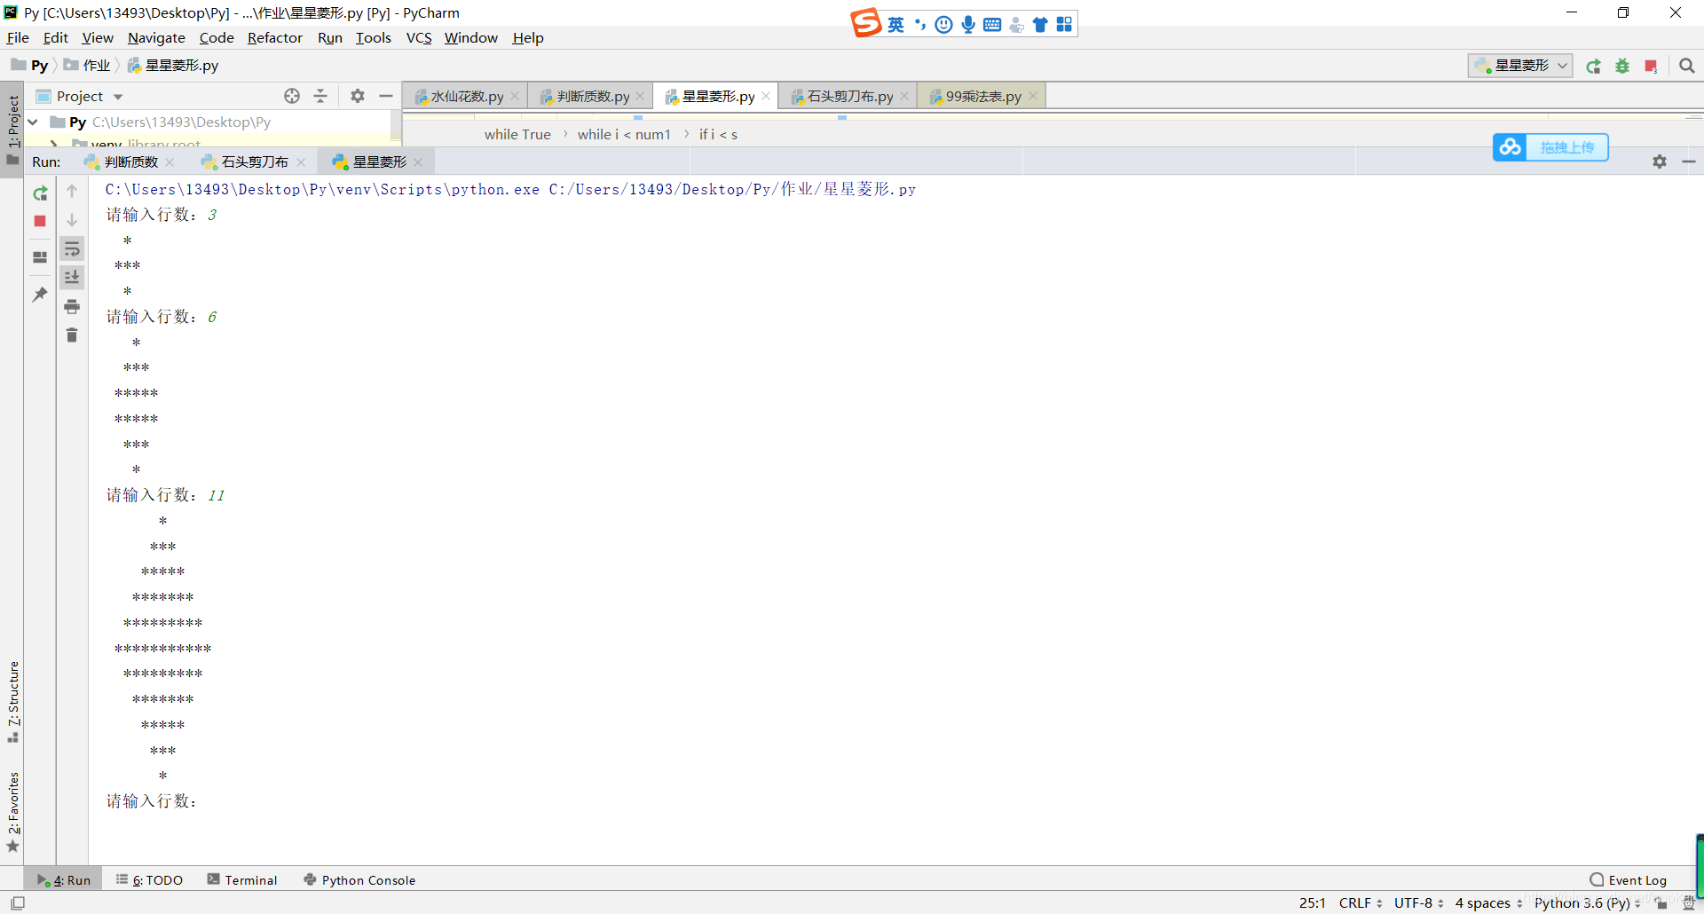Open Project view dropdown arrow
Viewport: 1704px width, 914px height.
[118, 97]
